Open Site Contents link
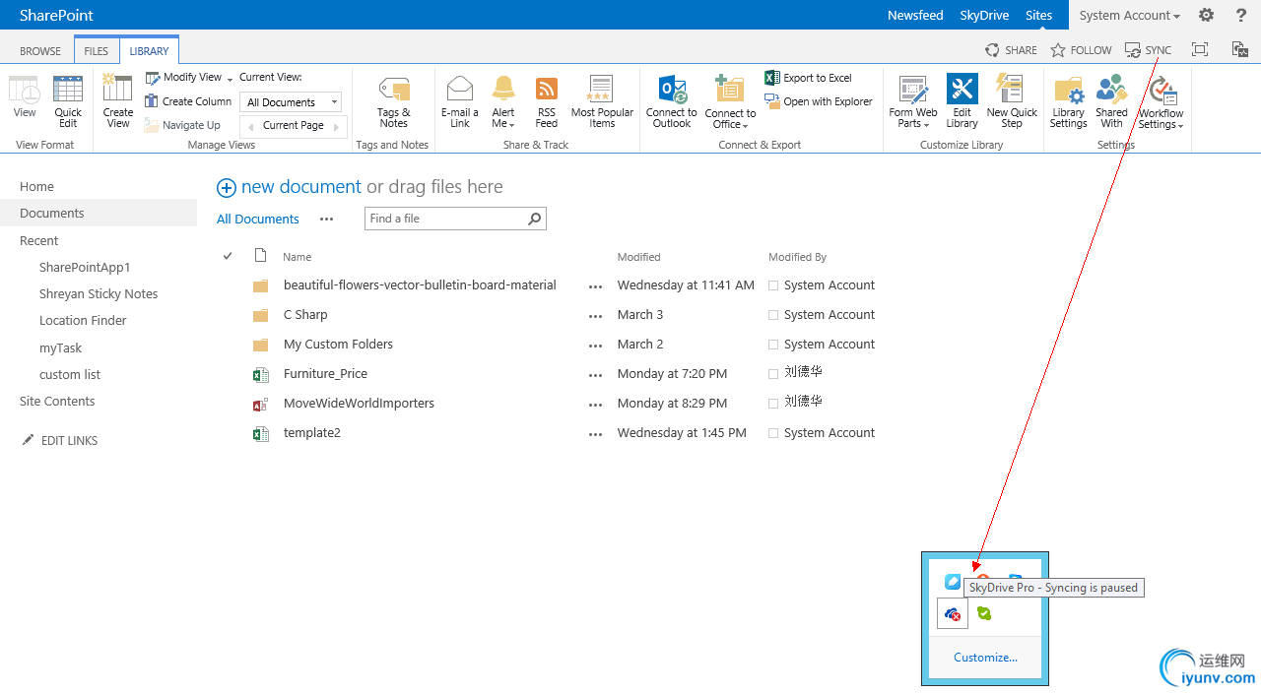The width and height of the screenshot is (1261, 694). click(57, 402)
